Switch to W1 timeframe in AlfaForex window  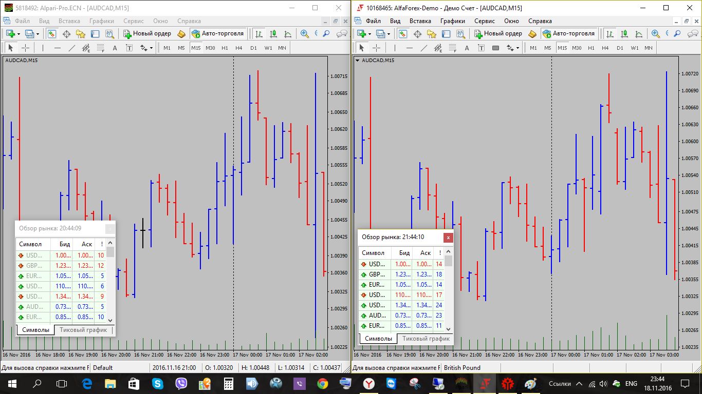click(x=635, y=48)
